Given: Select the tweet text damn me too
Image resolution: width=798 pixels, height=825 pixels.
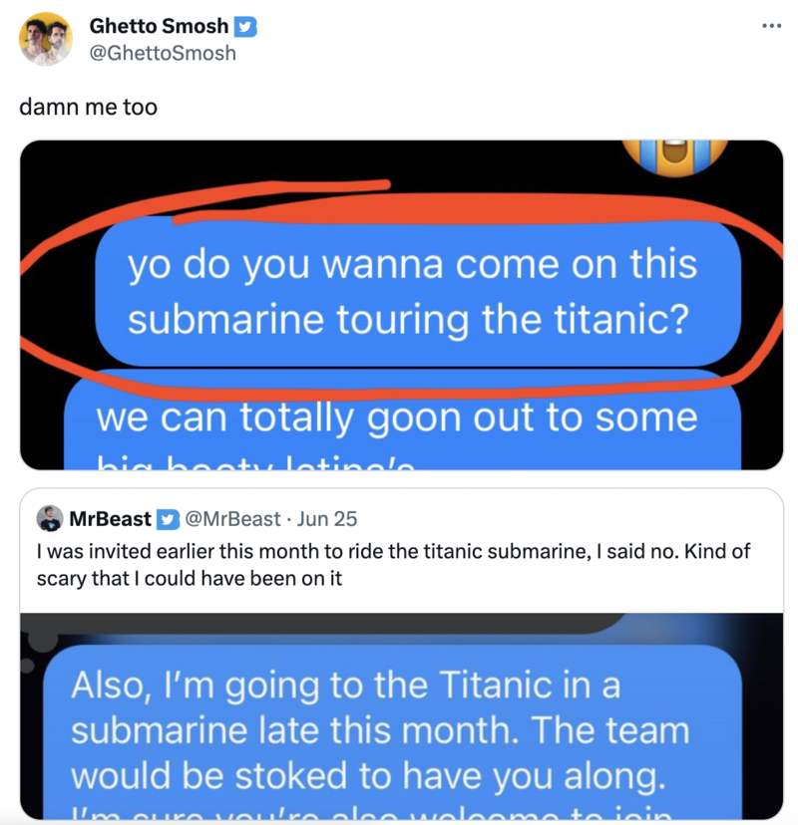Looking at the screenshot, I should 87,107.
